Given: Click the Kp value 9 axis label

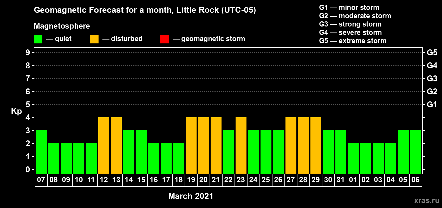Looking at the screenshot, I should click(28, 53).
